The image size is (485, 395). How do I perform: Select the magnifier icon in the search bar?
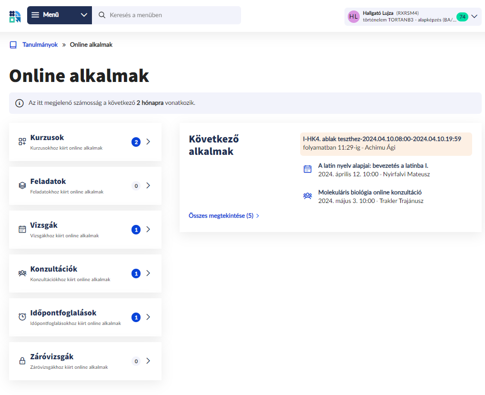coord(101,15)
